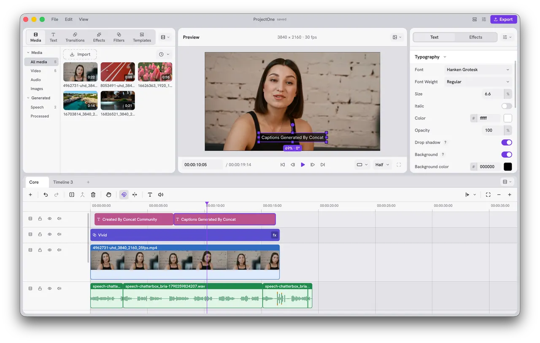Add a text clip with the T tool
Screen dimensions: 540x343
coord(150,195)
